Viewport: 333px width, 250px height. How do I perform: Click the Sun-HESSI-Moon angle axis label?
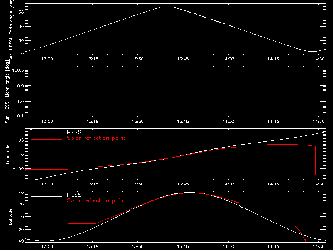pos(7,92)
